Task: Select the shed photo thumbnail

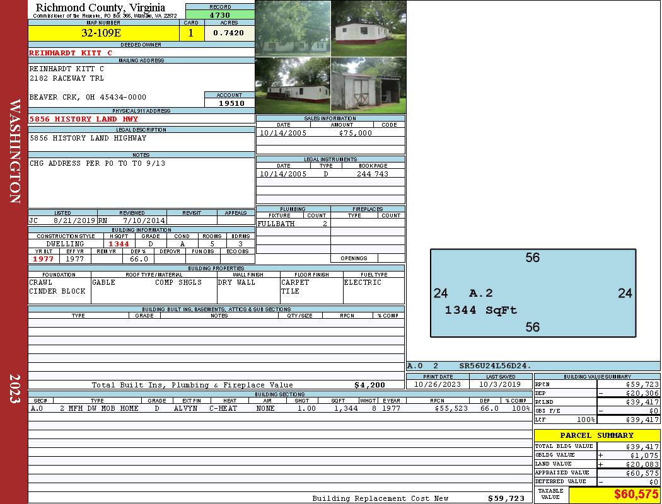Action: pos(368,86)
